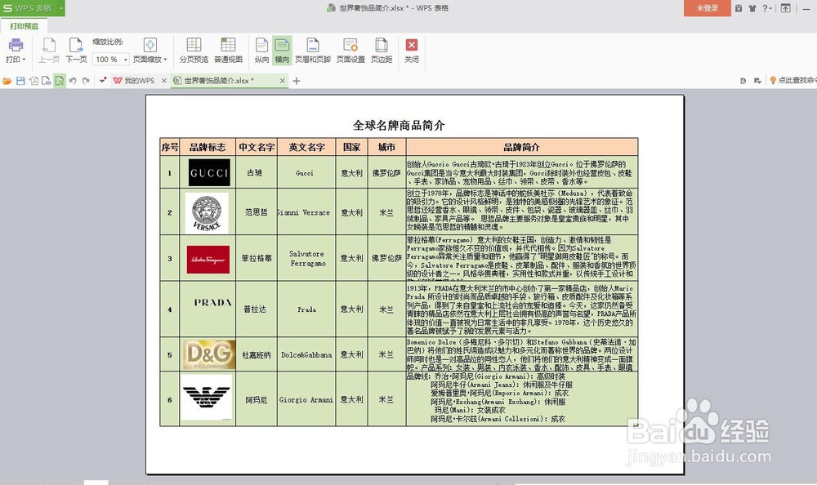
Task: Add a new tab with plus icon
Action: [x=297, y=81]
